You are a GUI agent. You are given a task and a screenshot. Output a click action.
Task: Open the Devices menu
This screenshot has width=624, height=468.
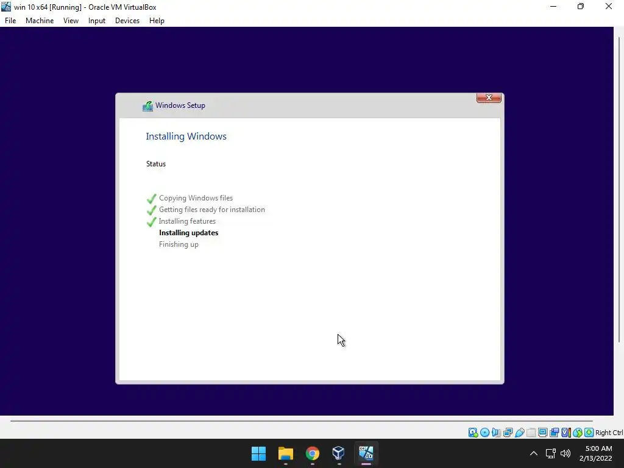point(127,21)
